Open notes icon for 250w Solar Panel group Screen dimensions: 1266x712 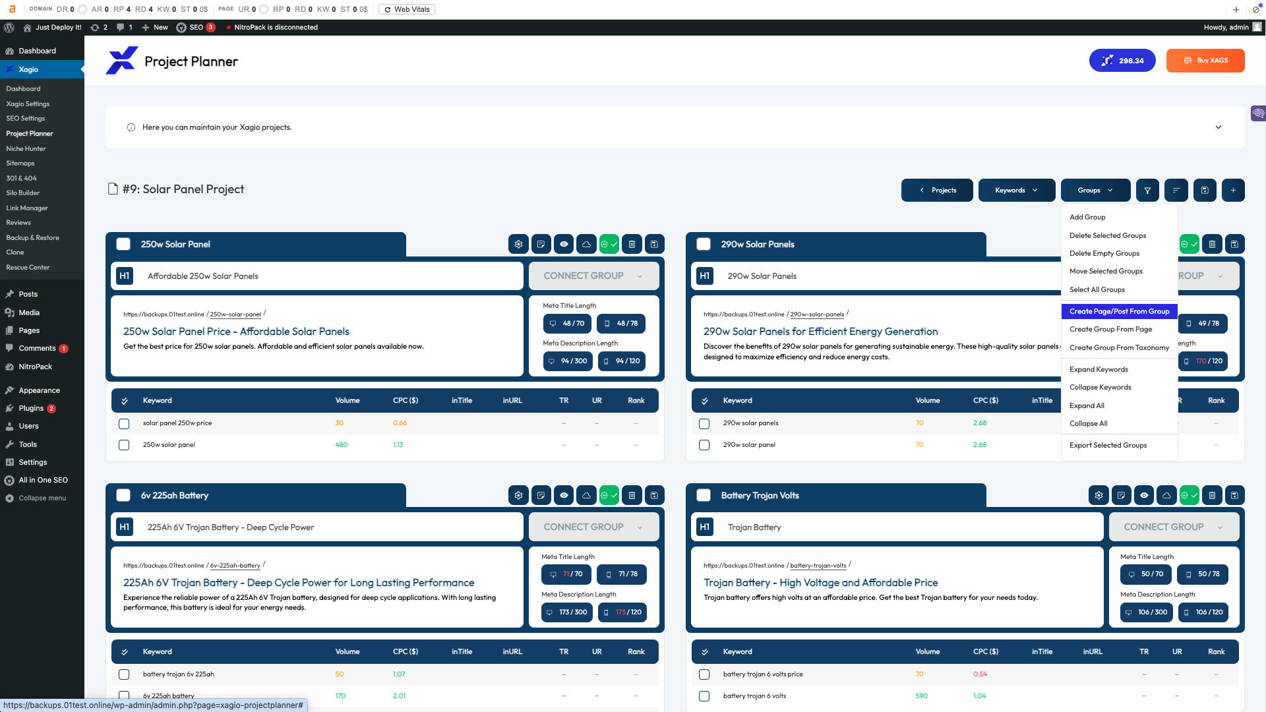pyautogui.click(x=541, y=245)
